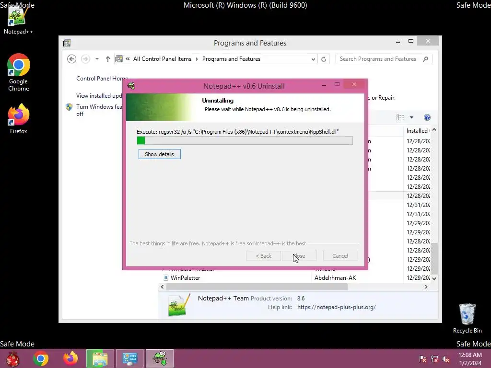This screenshot has width=491, height=368.
Task: Click the search magnifier icon
Action: [x=426, y=59]
